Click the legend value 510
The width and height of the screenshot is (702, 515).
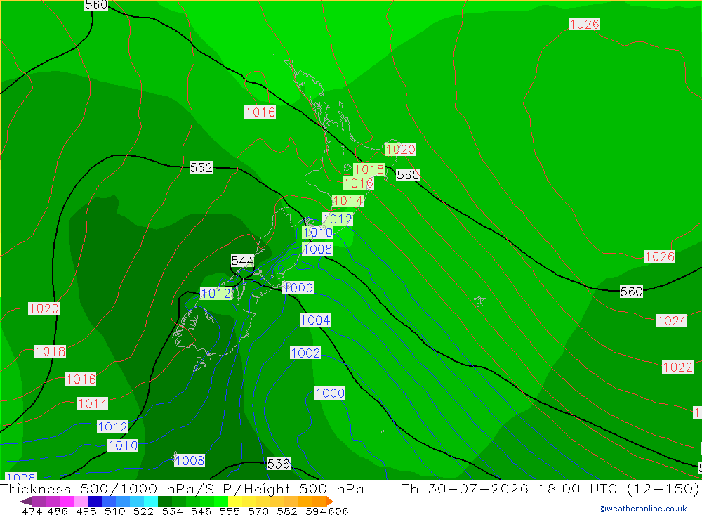coord(115,511)
